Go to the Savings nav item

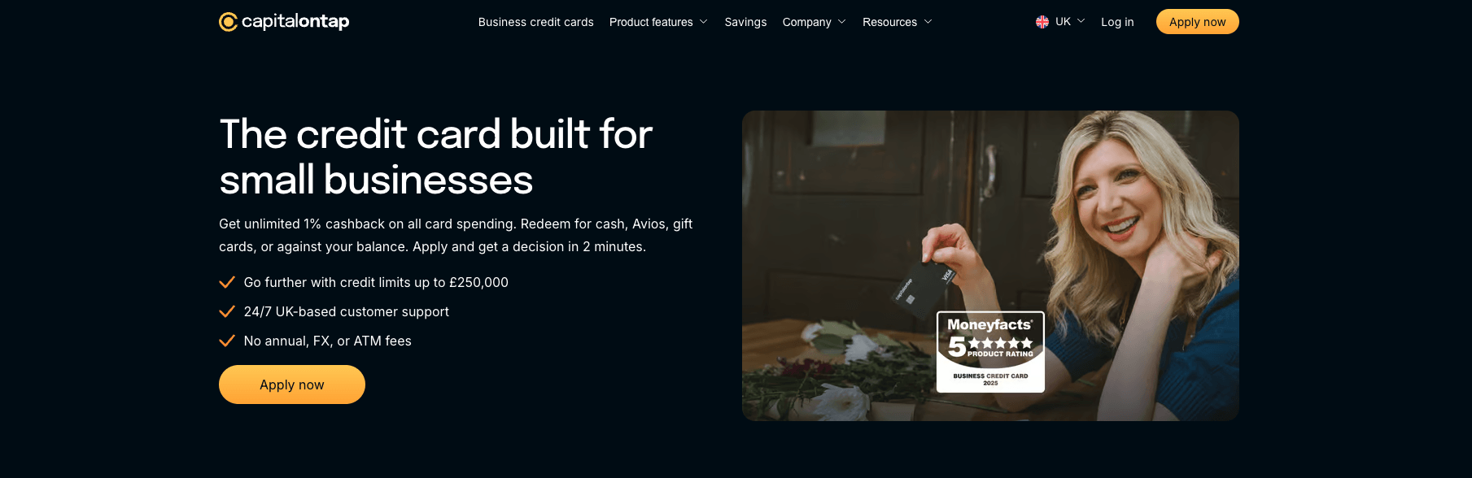(745, 22)
